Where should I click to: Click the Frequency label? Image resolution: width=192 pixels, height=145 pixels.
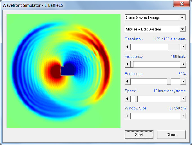134,56
